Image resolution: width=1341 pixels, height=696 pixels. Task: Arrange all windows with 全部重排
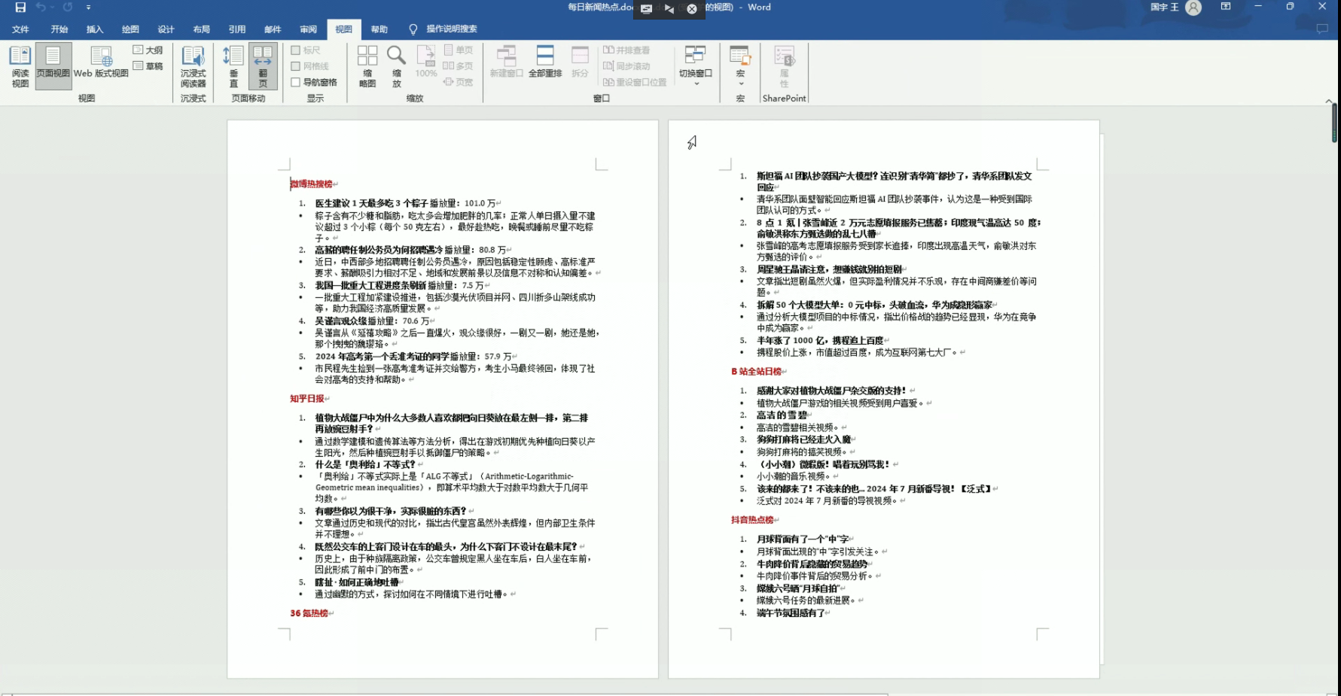pos(545,62)
